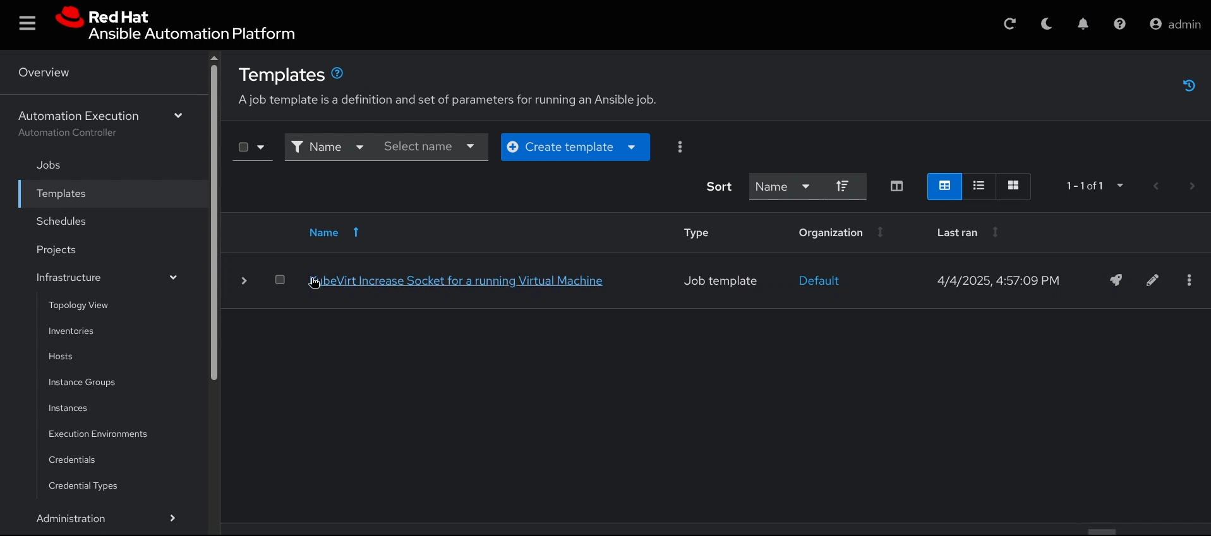The height and width of the screenshot is (536, 1211).
Task: Click the refresh icon in header
Action: (1010, 25)
